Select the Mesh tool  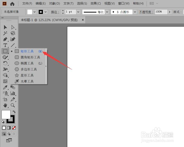coord(5,81)
